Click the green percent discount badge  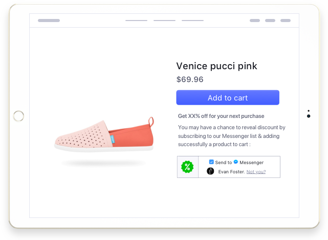pyautogui.click(x=188, y=167)
